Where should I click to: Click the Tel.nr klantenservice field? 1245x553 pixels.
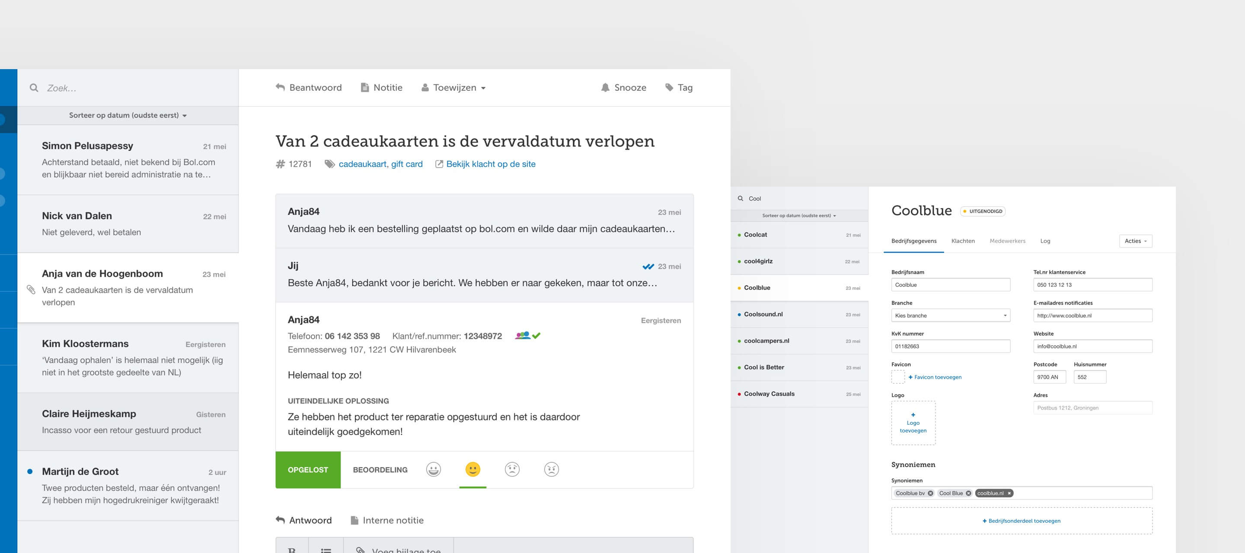1093,284
